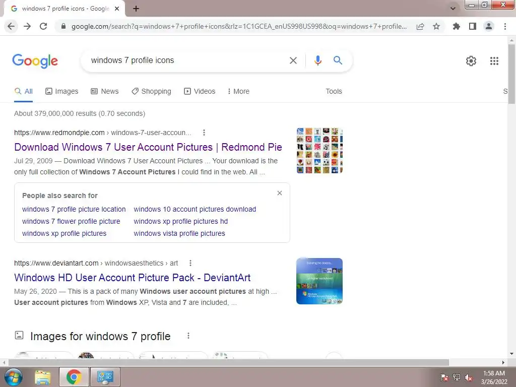Open the taskbar clock showing 1:58 AM
This screenshot has width=516, height=387.
(x=494, y=377)
